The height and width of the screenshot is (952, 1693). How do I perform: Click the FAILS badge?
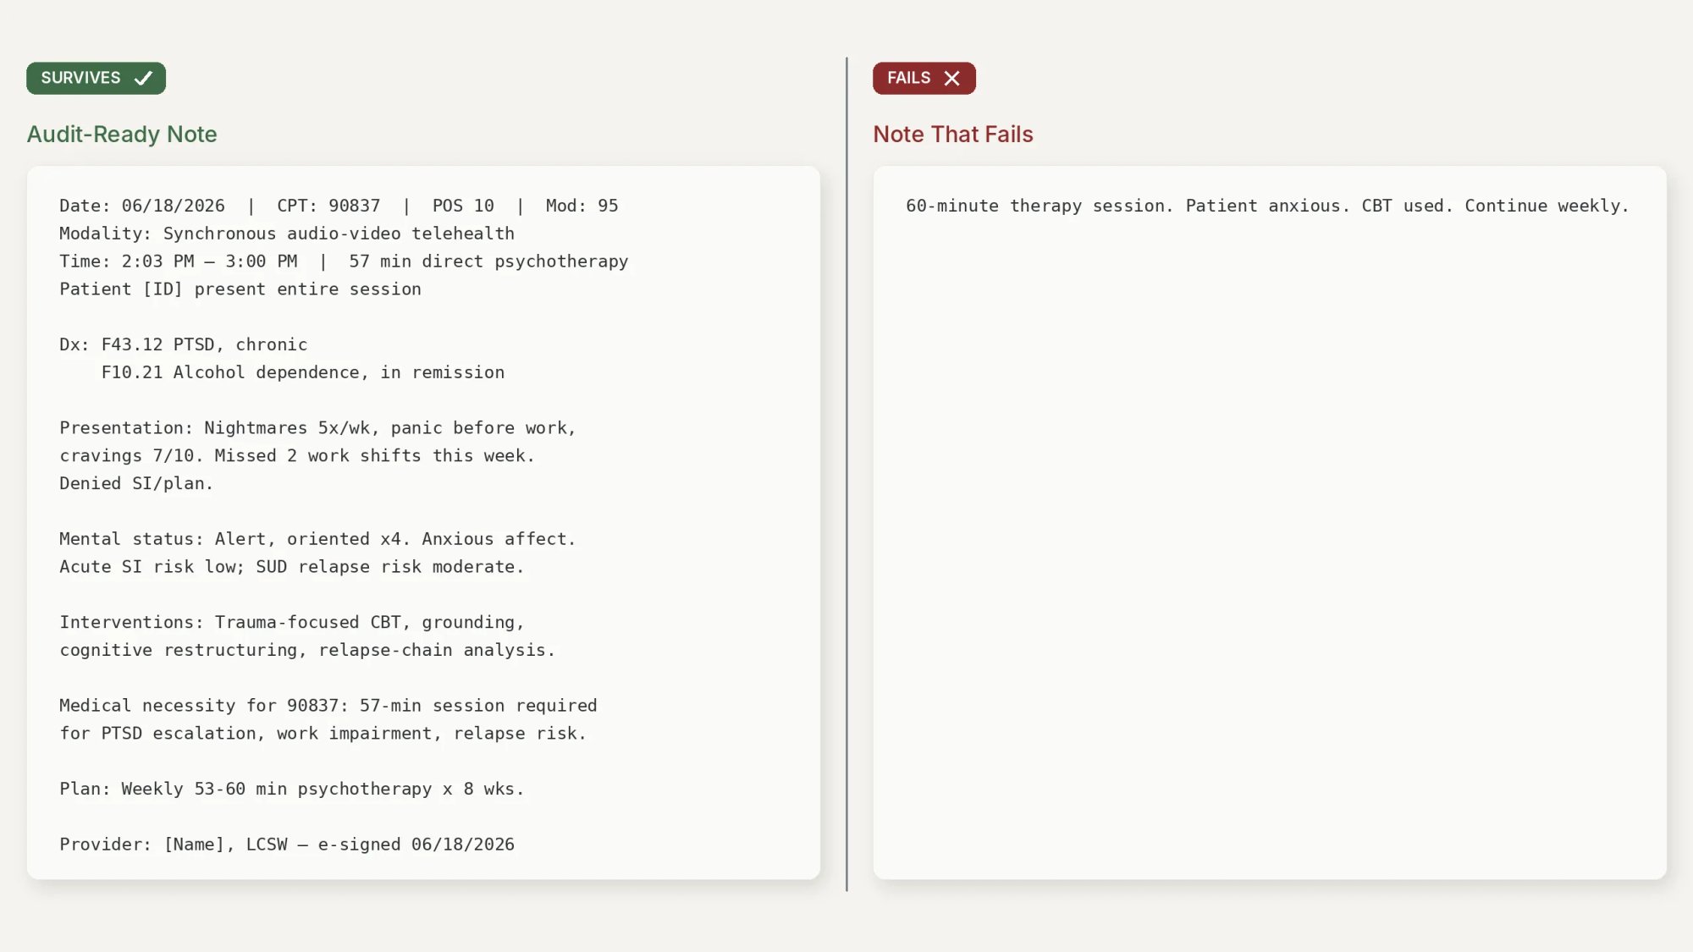coord(924,78)
